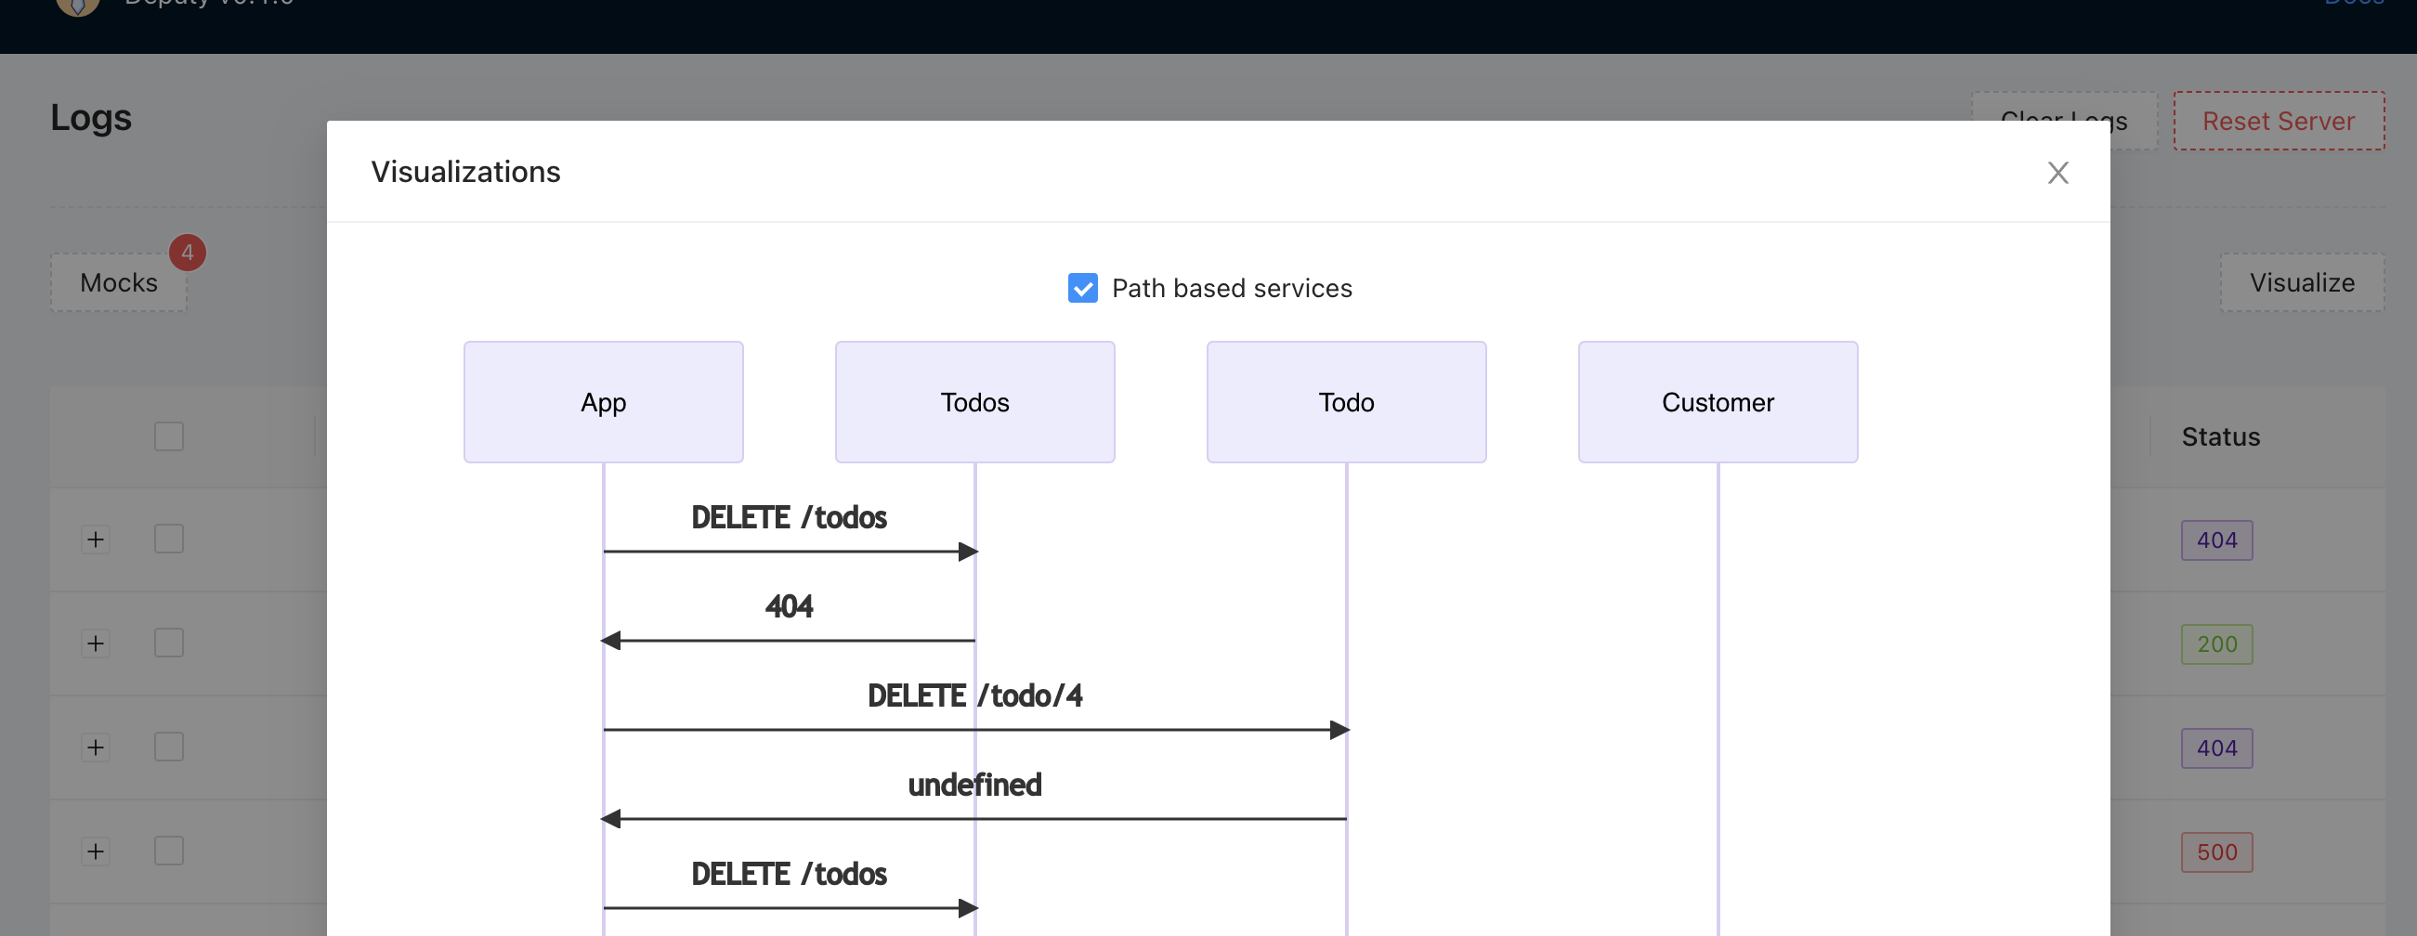This screenshot has height=936, width=2417.
Task: Click the DELETE /todo/4 message label
Action: coord(973,695)
